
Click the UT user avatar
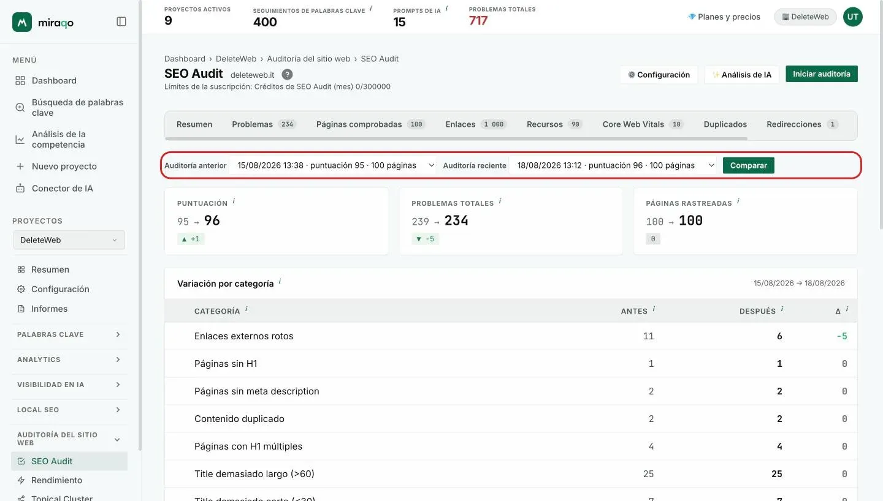(x=852, y=17)
